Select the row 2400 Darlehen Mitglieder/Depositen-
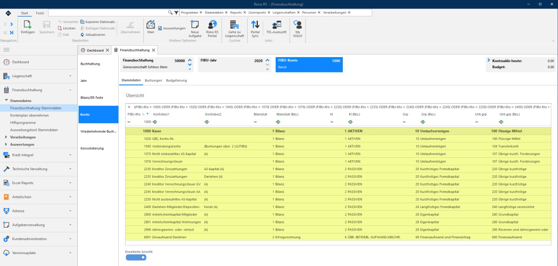The width and height of the screenshot is (558, 266). (x=338, y=207)
